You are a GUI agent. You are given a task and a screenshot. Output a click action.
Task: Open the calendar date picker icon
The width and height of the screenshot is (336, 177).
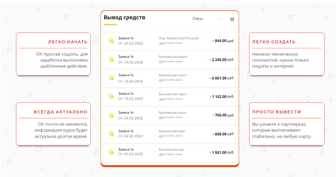232,19
